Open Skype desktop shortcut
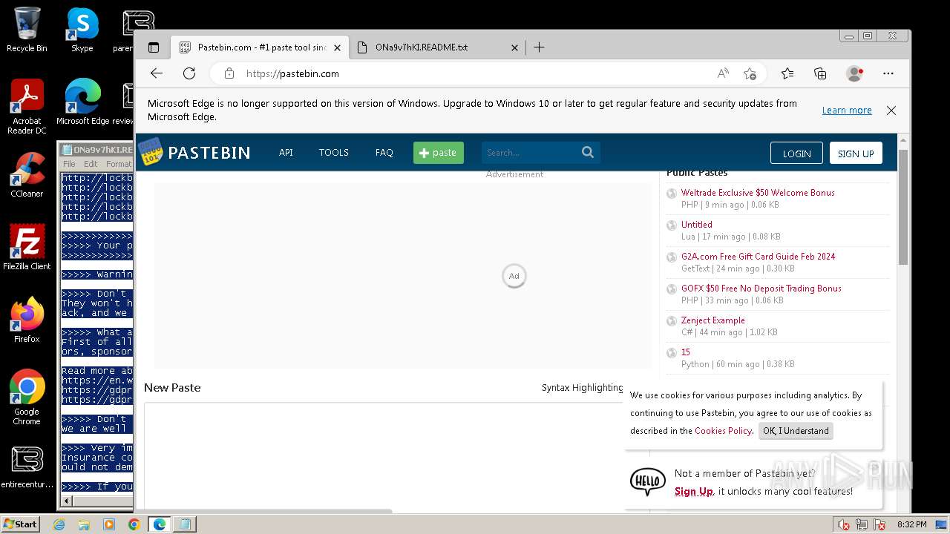This screenshot has height=534, width=950. pyautogui.click(x=82, y=30)
